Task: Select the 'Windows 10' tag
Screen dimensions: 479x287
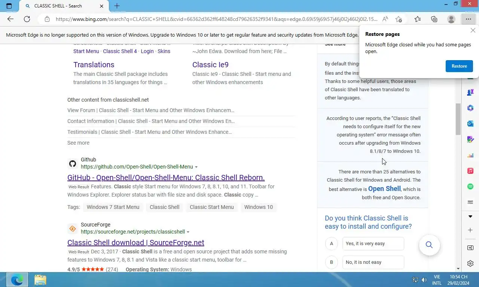Action: (x=259, y=207)
